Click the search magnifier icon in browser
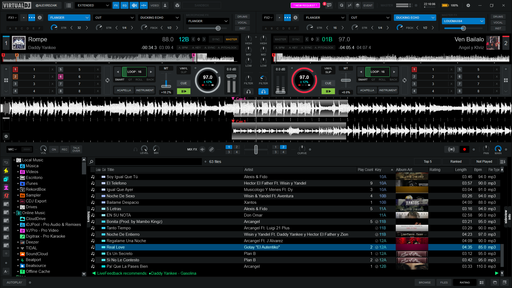The image size is (512, 288). [91, 162]
